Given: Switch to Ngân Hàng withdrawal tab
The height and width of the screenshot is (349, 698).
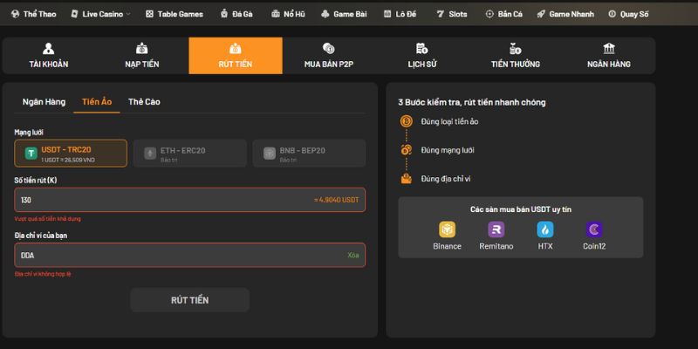Looking at the screenshot, I should click(x=44, y=102).
